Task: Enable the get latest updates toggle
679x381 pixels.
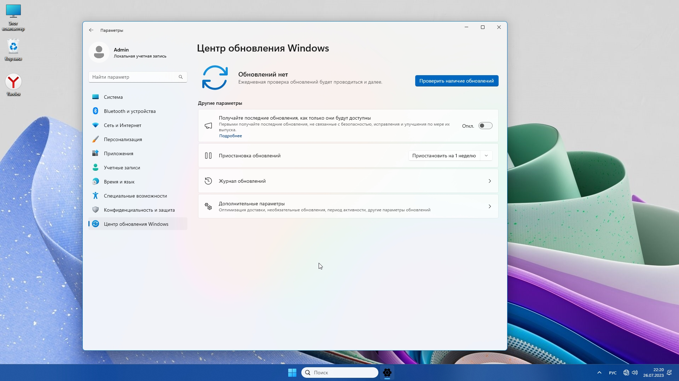Action: click(485, 126)
